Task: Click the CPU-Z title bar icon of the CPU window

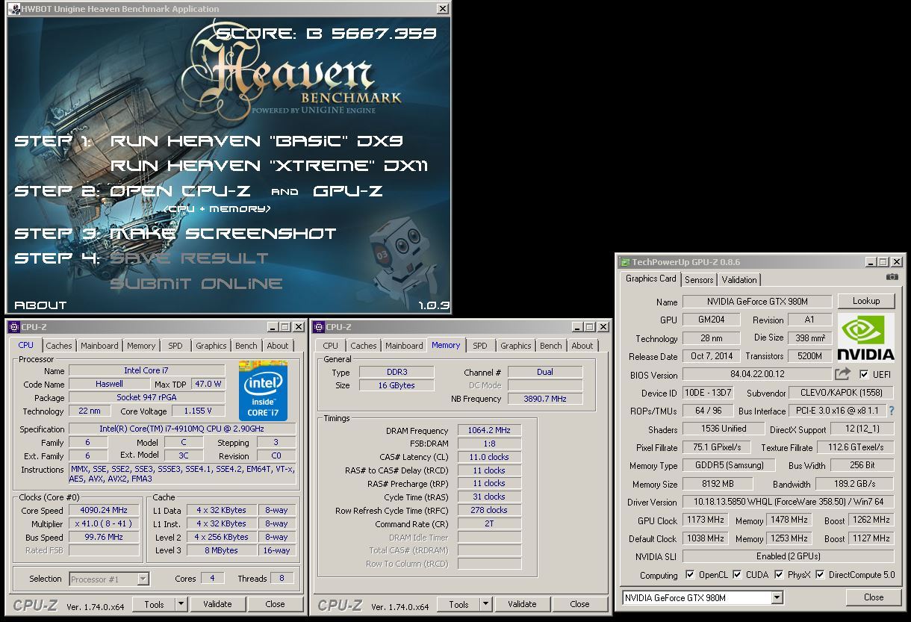Action: 13,327
